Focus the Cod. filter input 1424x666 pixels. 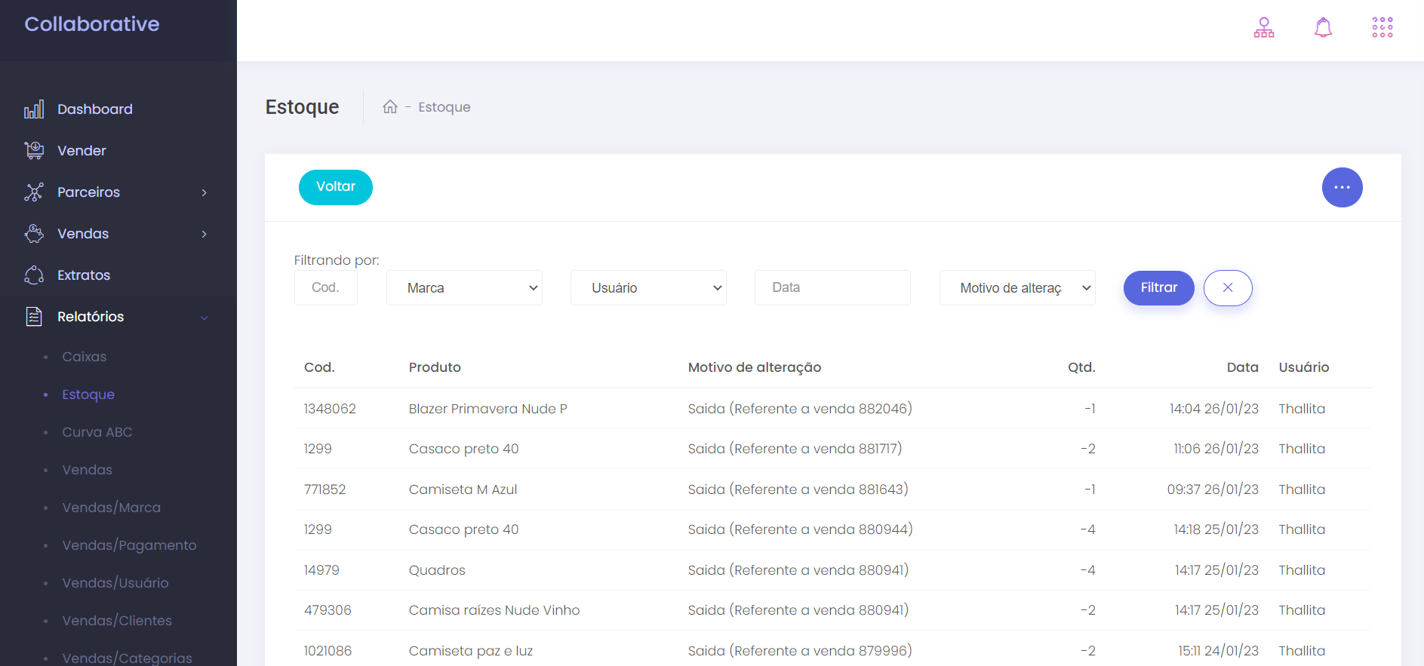tap(325, 287)
